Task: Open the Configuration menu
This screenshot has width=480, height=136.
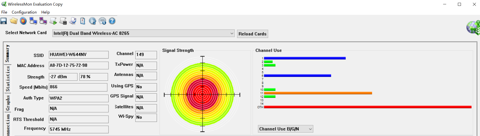Action: click(x=24, y=12)
